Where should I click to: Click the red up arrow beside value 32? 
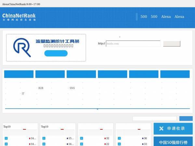pyautogui.click(x=105, y=138)
